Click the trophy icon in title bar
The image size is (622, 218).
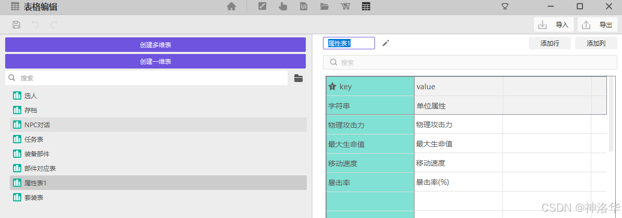(505, 6)
